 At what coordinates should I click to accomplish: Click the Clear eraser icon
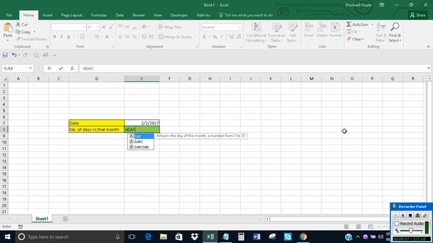point(349,39)
